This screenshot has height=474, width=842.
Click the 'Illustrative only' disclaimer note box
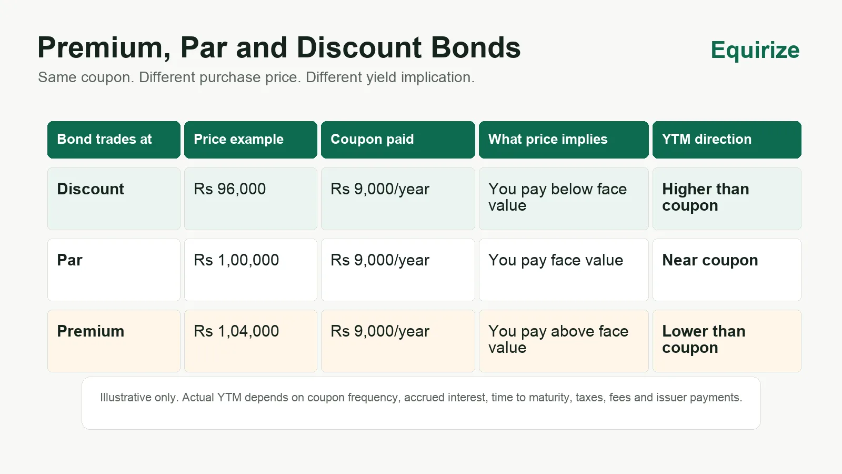421,403
